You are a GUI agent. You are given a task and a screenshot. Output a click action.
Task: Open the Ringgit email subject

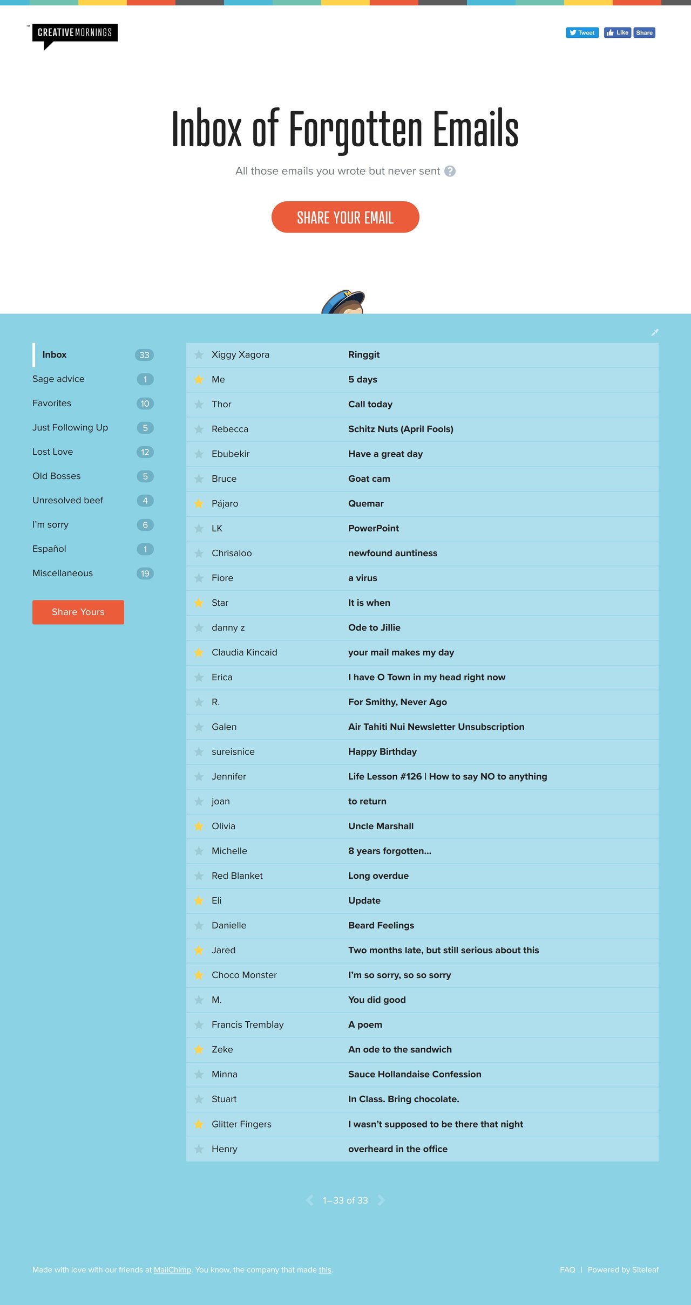[364, 355]
